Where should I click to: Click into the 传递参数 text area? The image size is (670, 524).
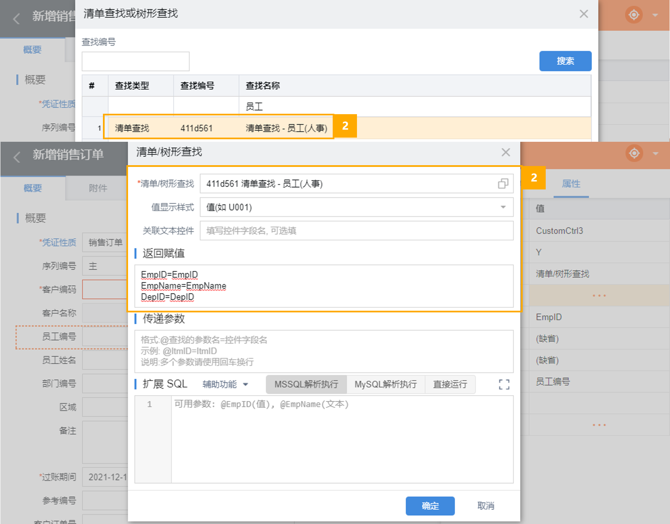point(324,351)
